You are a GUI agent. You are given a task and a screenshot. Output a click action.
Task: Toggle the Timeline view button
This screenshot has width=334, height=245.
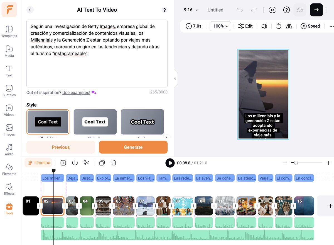point(38,163)
